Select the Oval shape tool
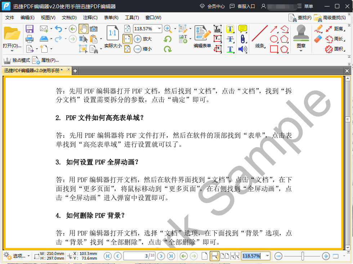This screenshot has height=264, width=353. tap(274, 39)
